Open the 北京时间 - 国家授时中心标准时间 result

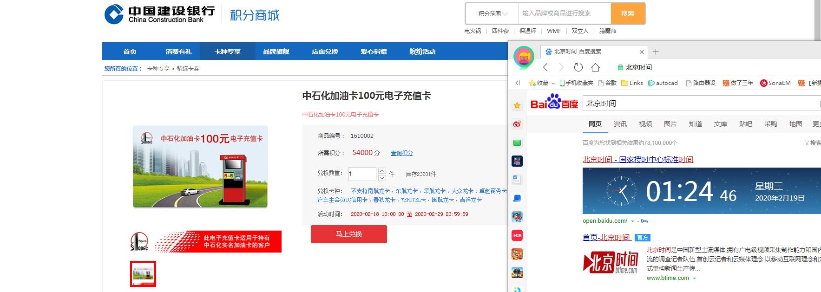click(638, 159)
